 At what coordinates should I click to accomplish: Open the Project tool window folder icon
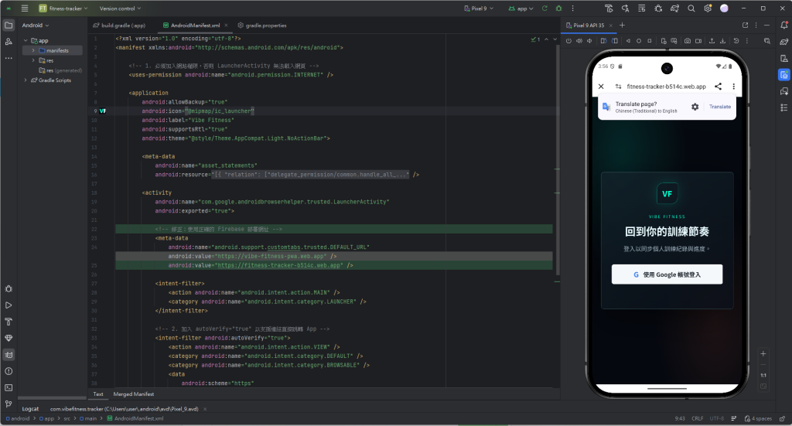point(9,26)
